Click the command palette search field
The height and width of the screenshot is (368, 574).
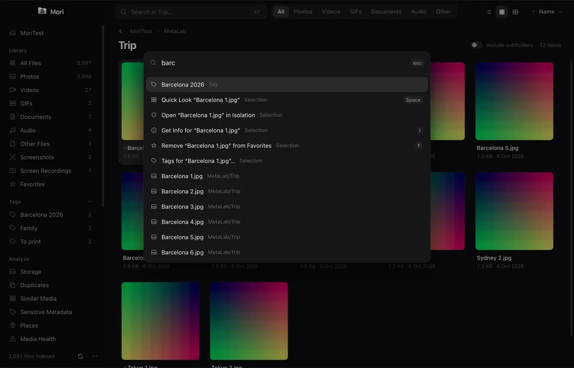pos(283,63)
